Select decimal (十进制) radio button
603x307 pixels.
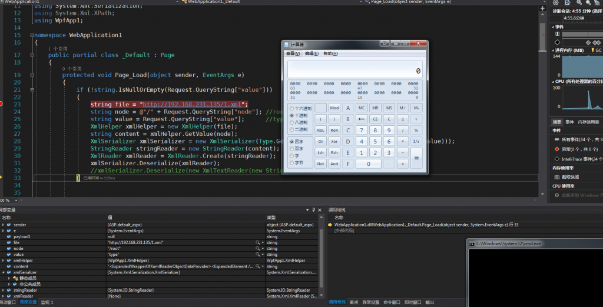tap(292, 115)
